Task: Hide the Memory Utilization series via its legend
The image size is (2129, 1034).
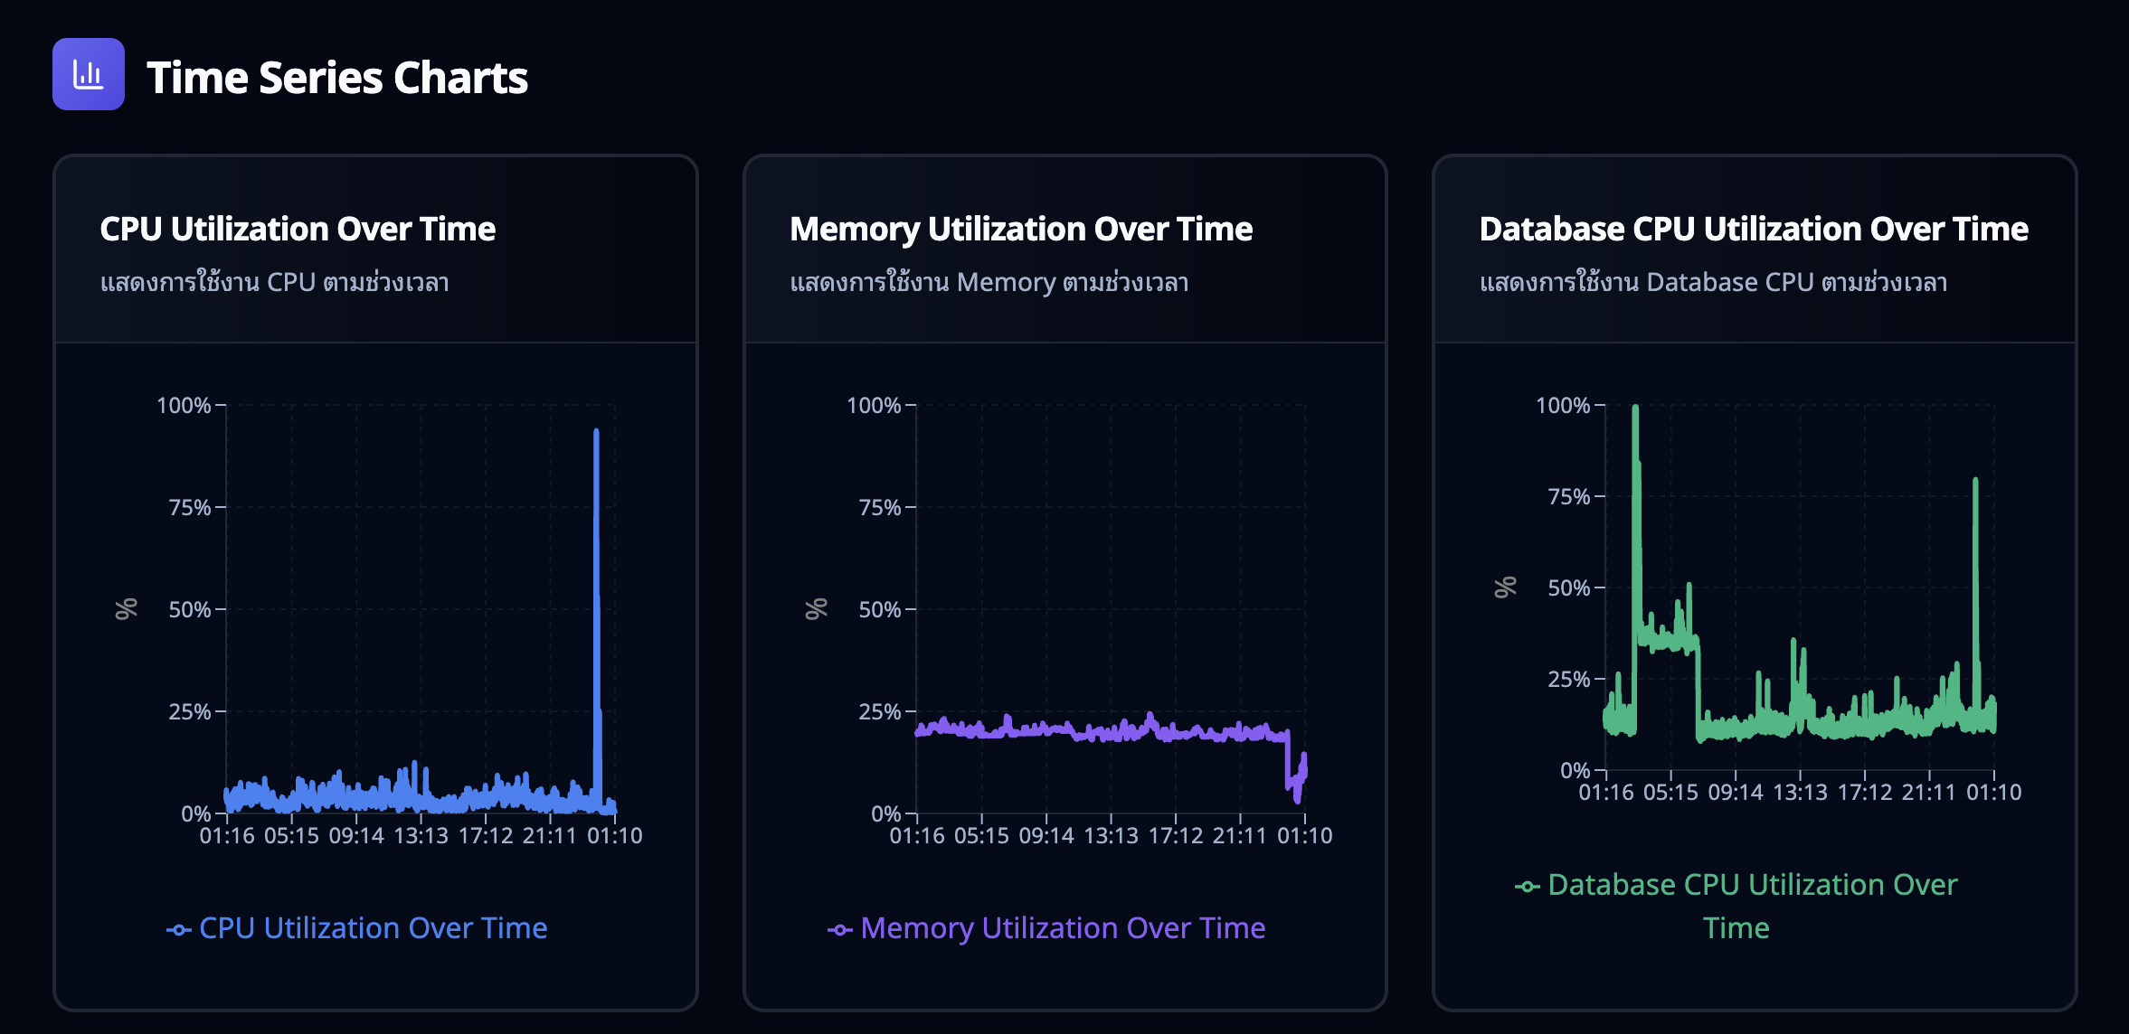Action: 1063,928
